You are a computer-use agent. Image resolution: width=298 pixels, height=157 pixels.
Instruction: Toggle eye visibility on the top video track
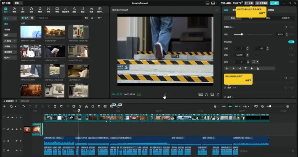point(12,117)
